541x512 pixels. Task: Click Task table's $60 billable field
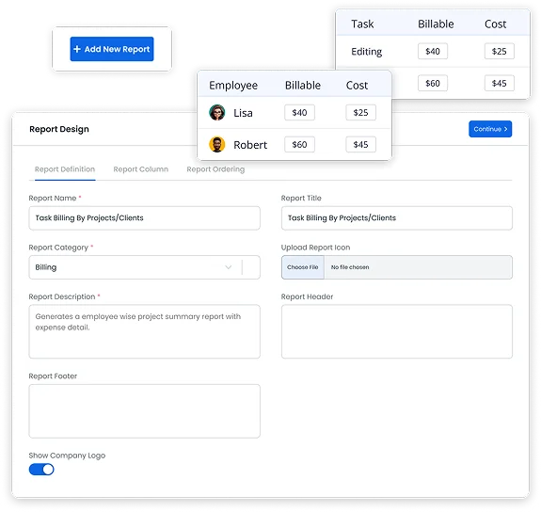pyautogui.click(x=433, y=83)
